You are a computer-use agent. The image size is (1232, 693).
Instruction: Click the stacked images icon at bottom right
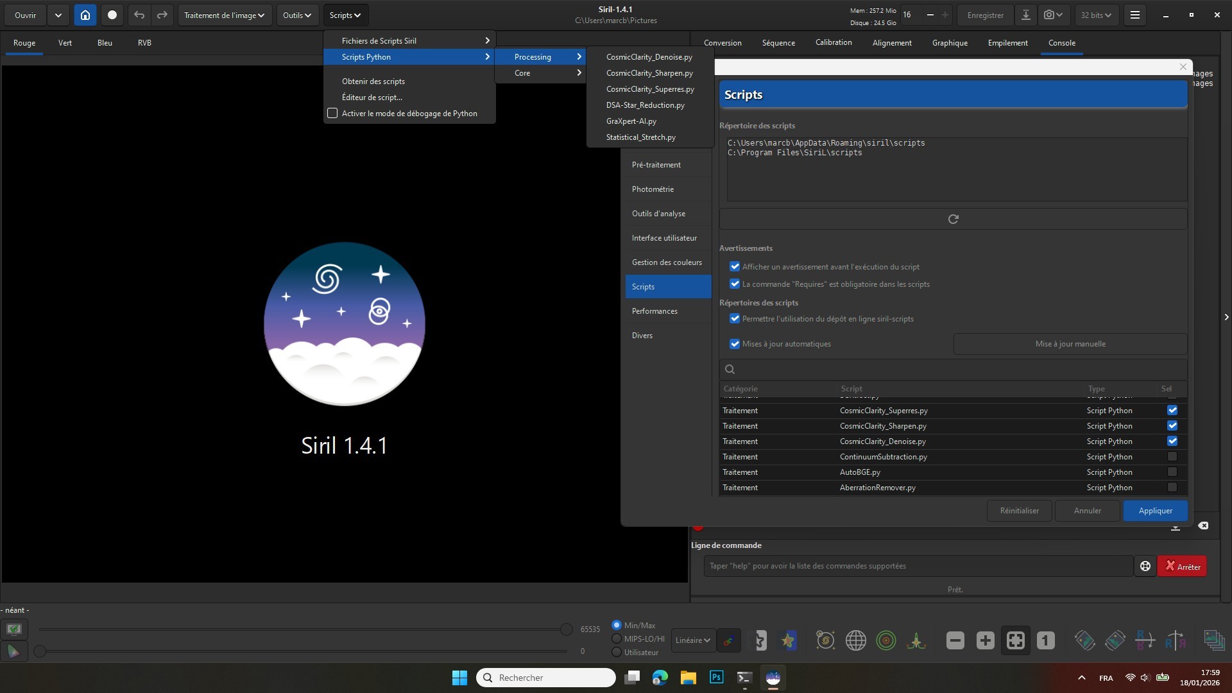[x=1214, y=640]
